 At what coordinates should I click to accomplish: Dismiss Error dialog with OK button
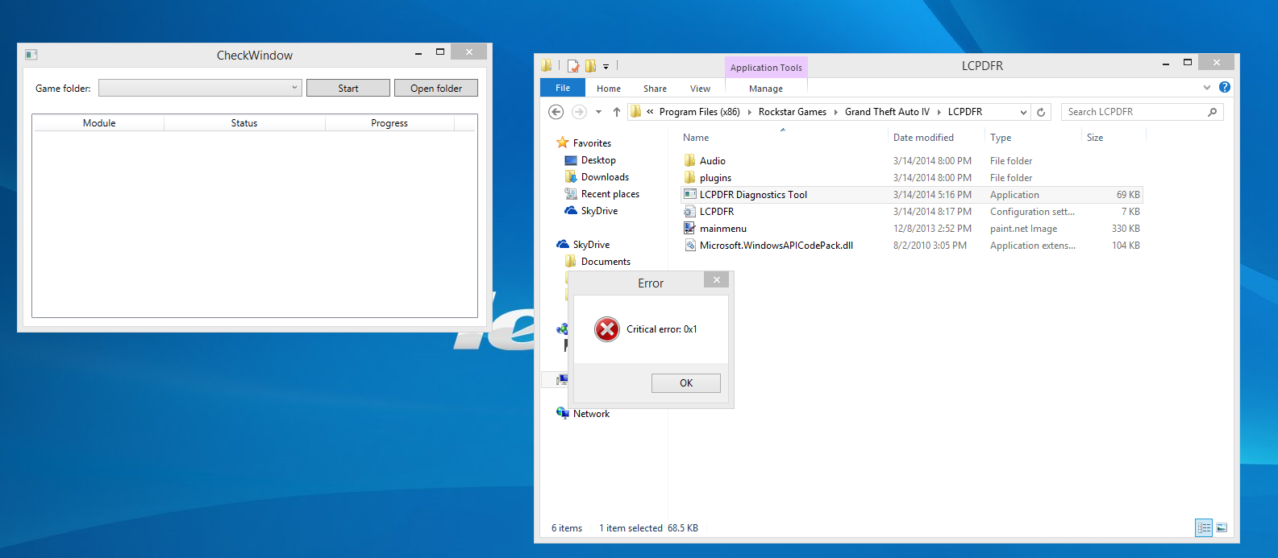[x=686, y=383]
